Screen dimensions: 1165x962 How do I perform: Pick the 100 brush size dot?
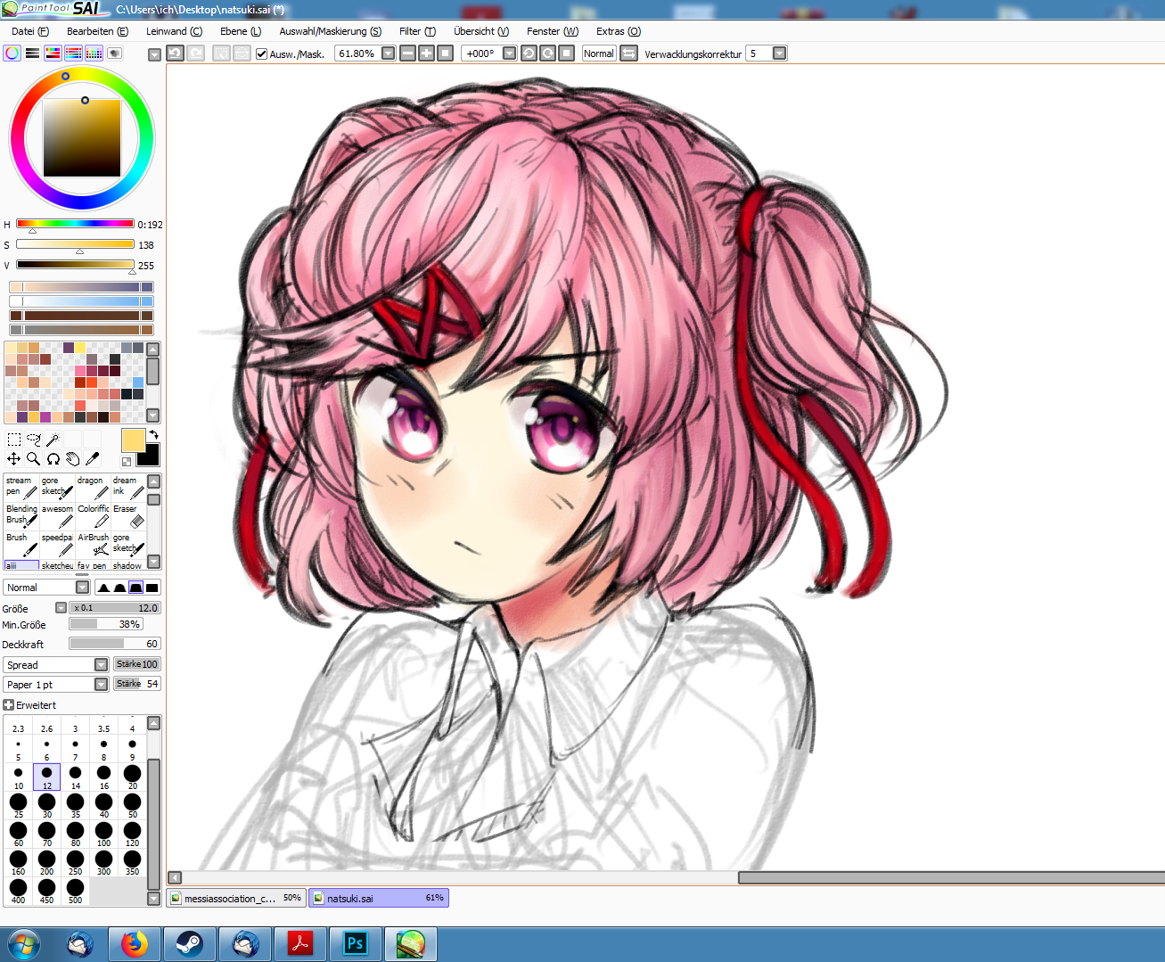[103, 834]
